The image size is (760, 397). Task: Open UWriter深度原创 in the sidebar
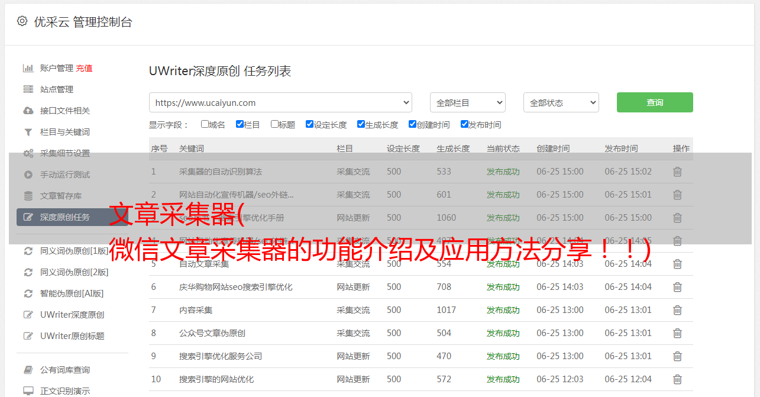pyautogui.click(x=72, y=315)
